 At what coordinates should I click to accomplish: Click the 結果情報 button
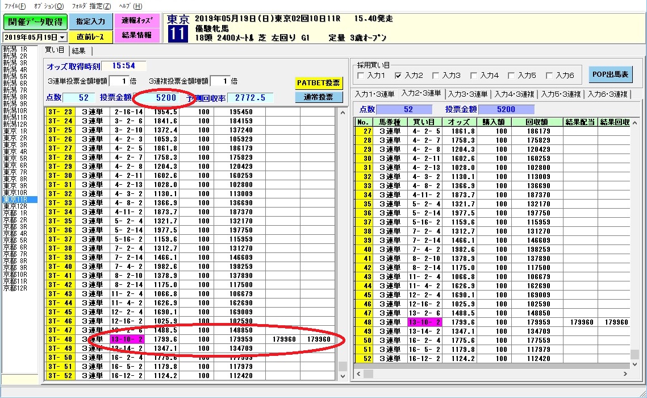pyautogui.click(x=136, y=35)
